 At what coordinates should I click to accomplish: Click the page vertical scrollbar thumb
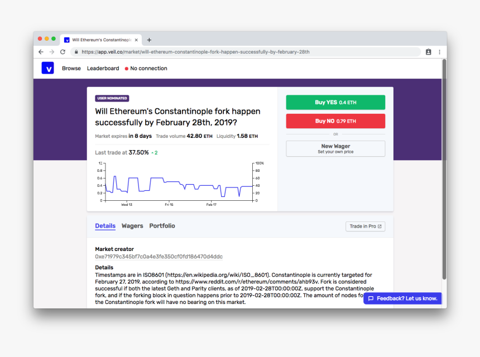[x=444, y=169]
